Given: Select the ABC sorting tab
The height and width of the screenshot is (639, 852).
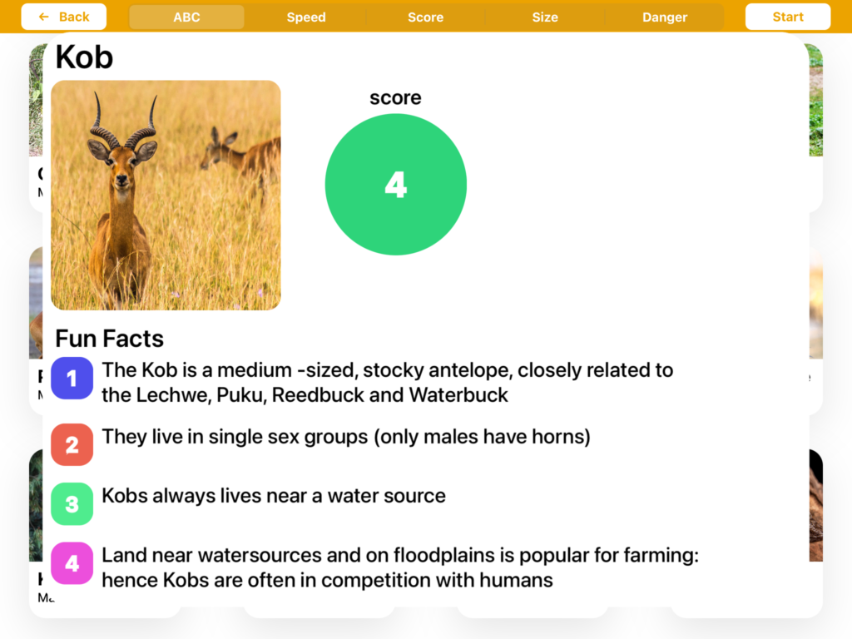Looking at the screenshot, I should [x=186, y=17].
